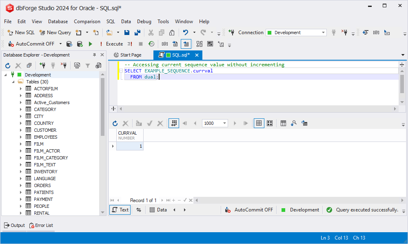
Task: Open the Output panel
Action: 15,225
